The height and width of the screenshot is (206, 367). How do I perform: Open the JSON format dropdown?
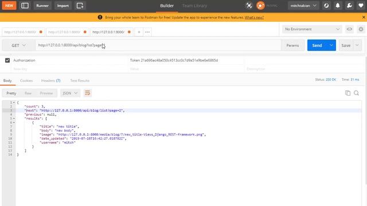click(x=70, y=93)
